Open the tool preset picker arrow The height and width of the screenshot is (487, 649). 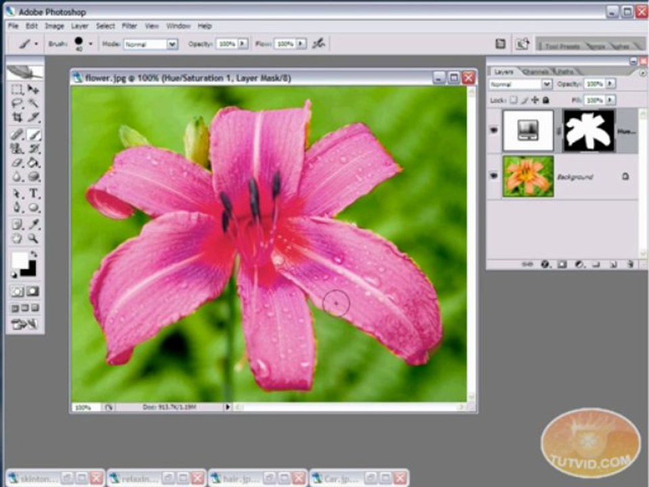click(37, 43)
